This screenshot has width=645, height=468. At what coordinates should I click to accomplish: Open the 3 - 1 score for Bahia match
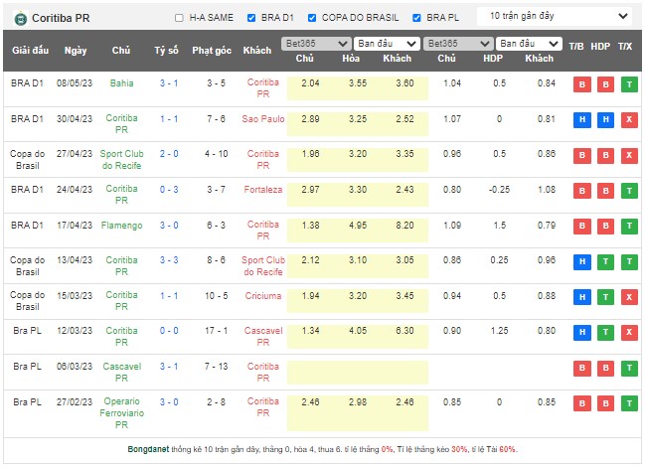click(x=169, y=84)
